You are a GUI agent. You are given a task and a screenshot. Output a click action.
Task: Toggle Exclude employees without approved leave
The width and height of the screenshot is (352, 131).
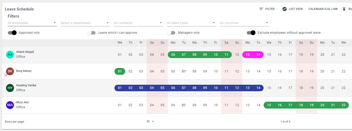pyautogui.click(x=251, y=33)
